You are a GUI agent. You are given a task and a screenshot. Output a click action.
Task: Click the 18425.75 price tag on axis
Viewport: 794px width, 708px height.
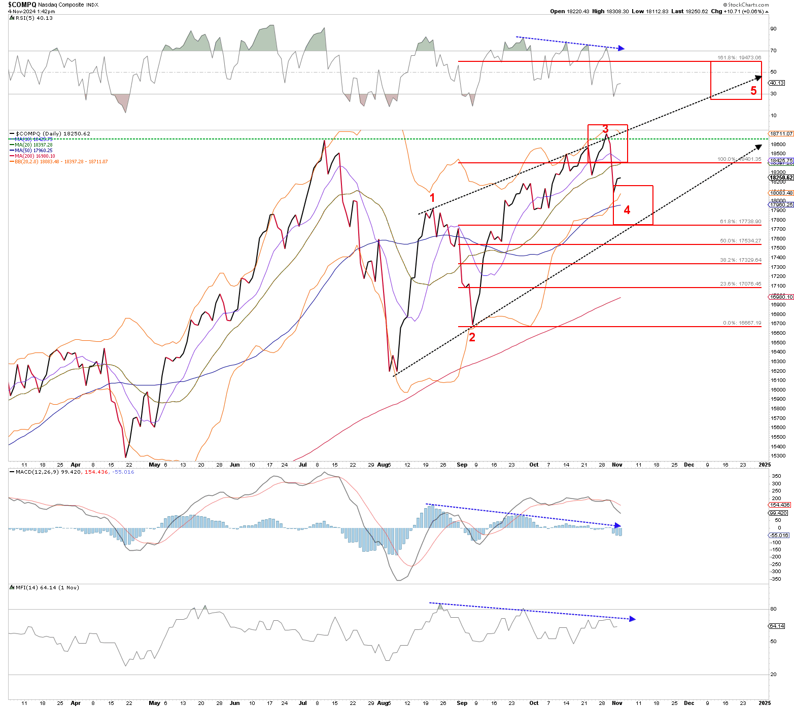[781, 161]
